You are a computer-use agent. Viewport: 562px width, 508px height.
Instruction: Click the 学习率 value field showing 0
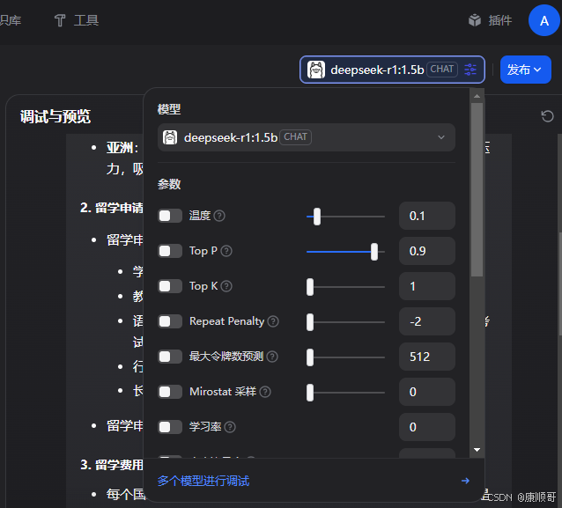[x=427, y=427]
